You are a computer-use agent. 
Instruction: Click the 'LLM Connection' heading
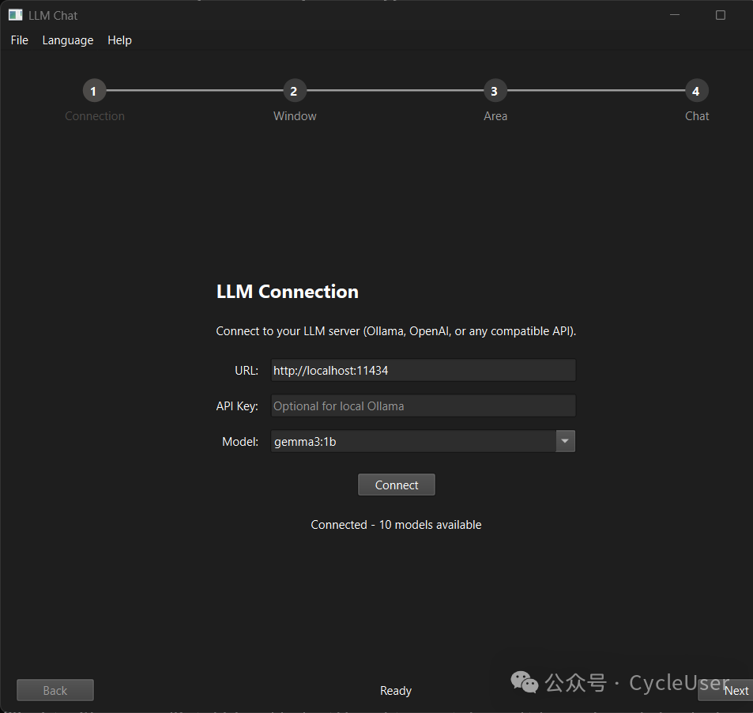(287, 292)
